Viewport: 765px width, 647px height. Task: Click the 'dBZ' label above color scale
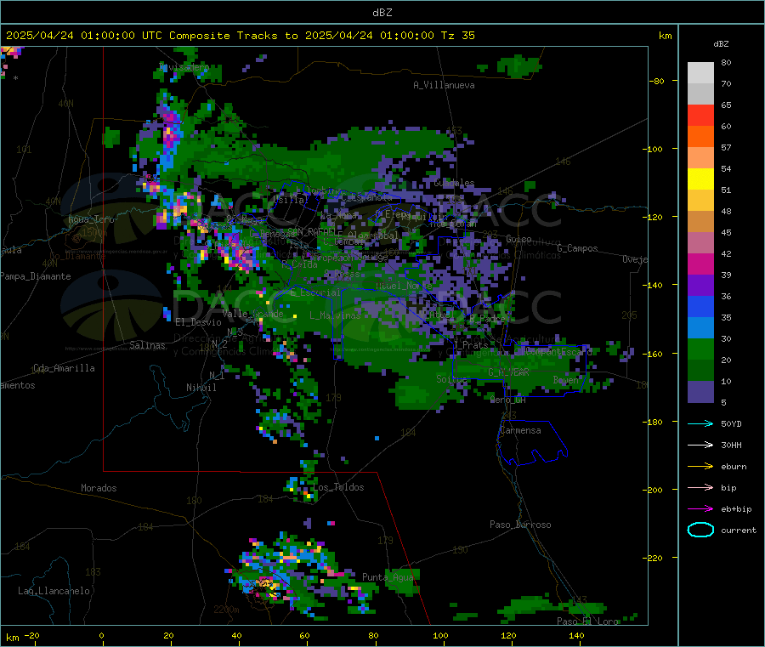point(721,44)
